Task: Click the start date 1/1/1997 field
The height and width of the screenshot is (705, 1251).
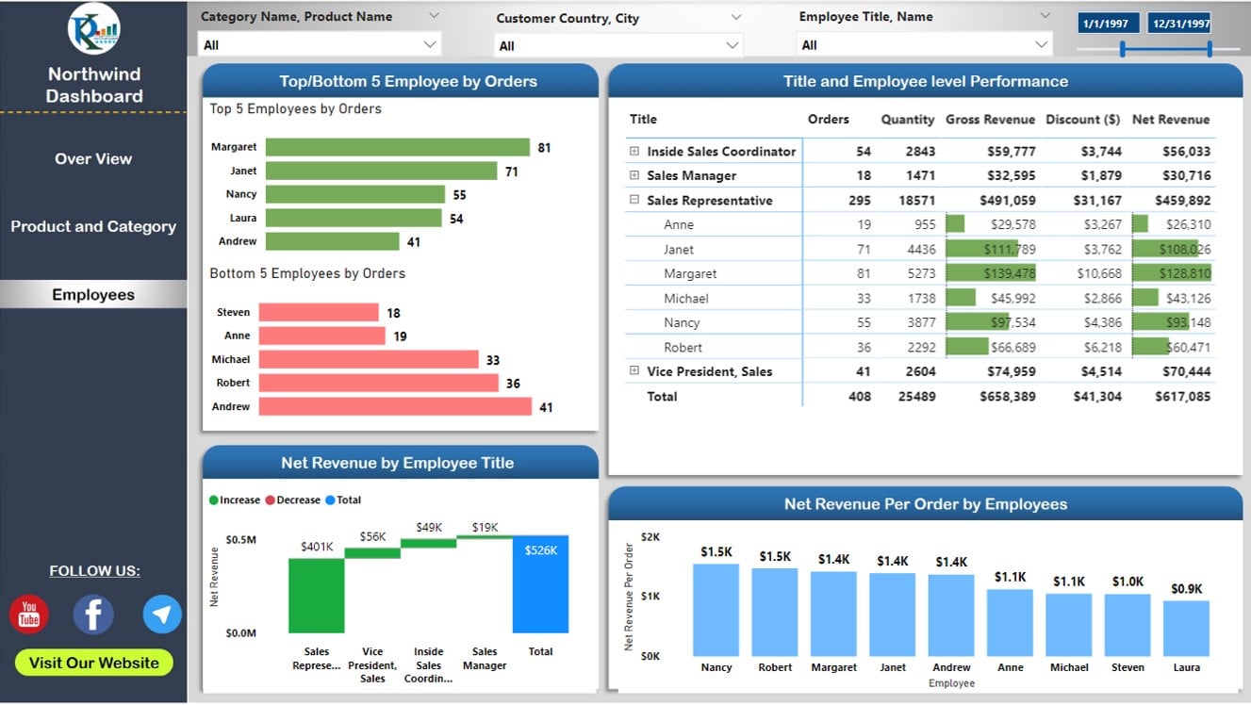Action: coord(1109,24)
